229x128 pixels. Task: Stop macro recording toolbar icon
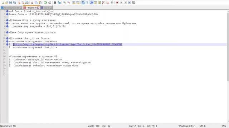[121, 2]
